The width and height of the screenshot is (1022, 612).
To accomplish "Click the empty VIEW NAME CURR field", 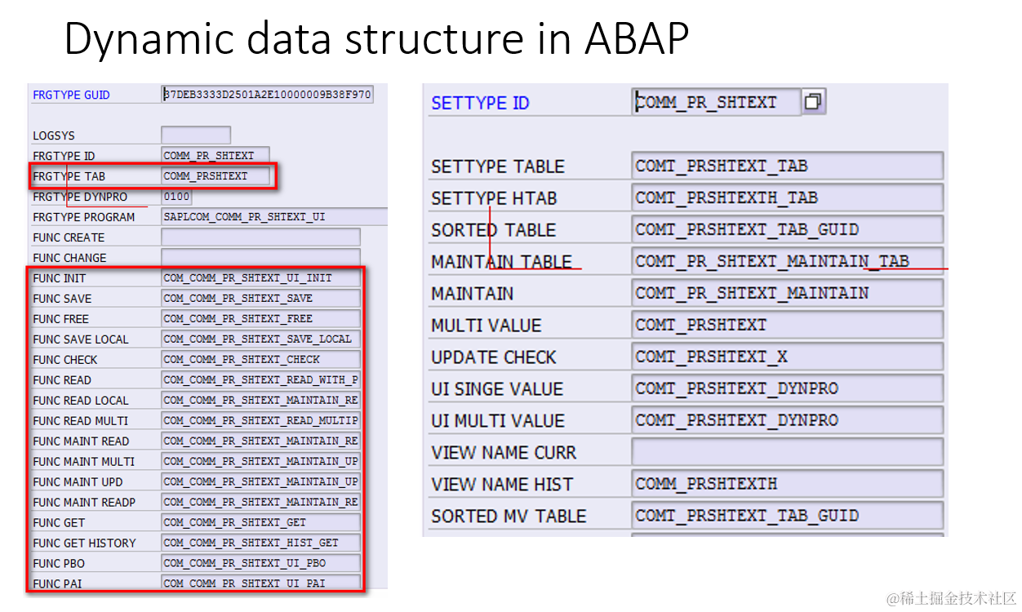I will pyautogui.click(x=787, y=452).
